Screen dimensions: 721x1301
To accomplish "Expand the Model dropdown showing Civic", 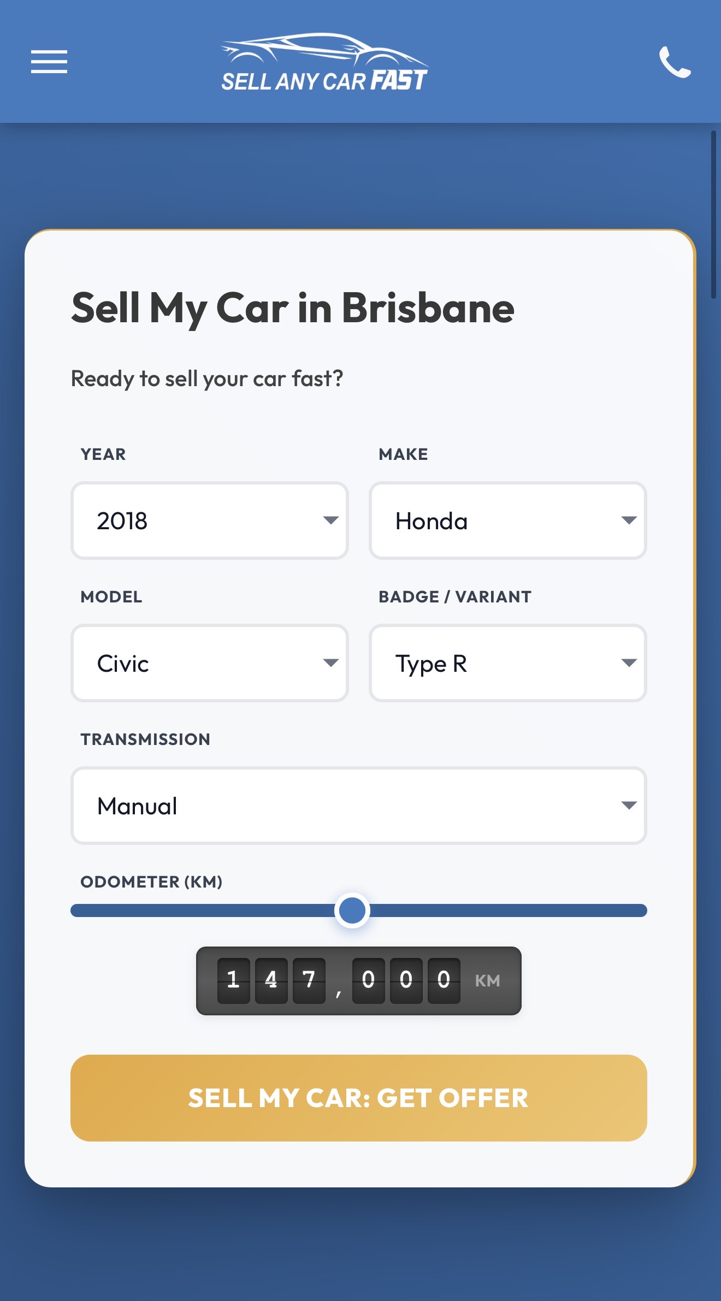I will coord(209,663).
